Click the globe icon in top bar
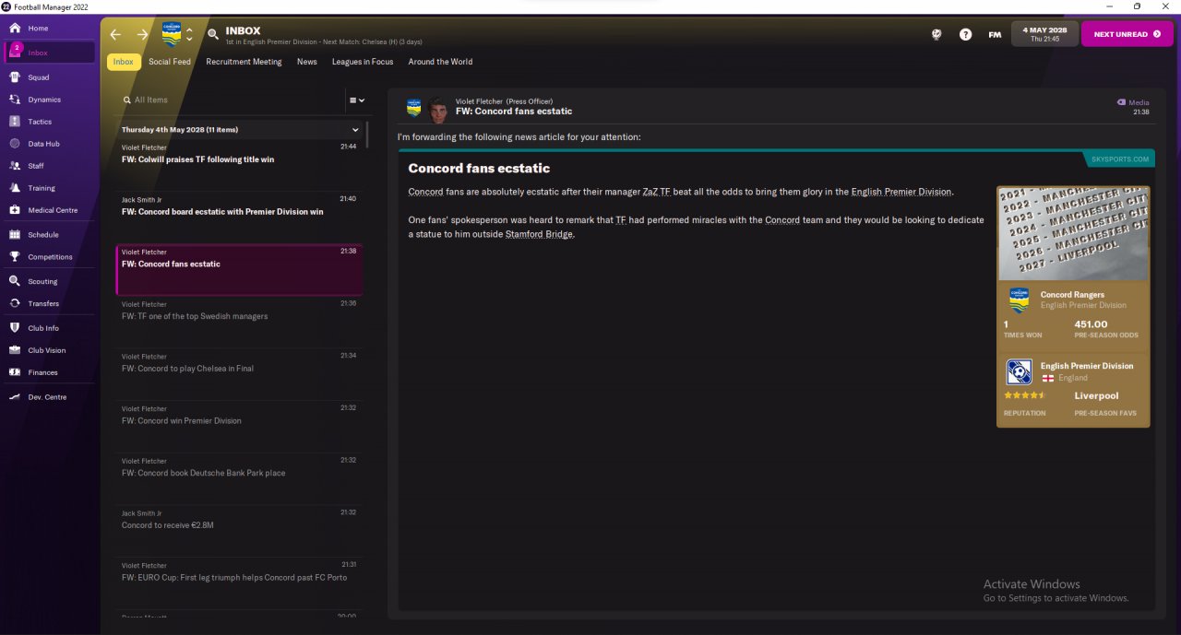The height and width of the screenshot is (635, 1181). 936,34
